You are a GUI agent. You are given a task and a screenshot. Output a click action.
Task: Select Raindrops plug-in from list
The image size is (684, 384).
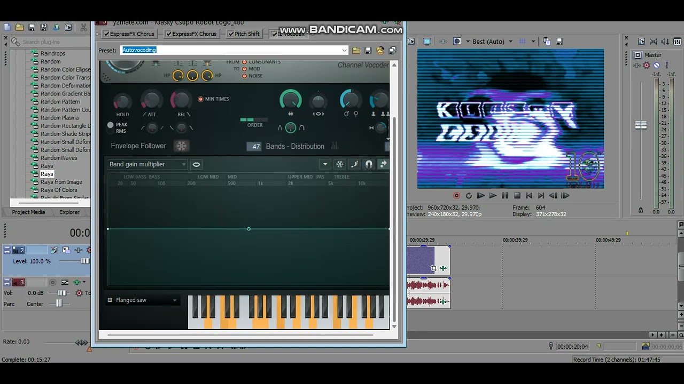point(53,53)
